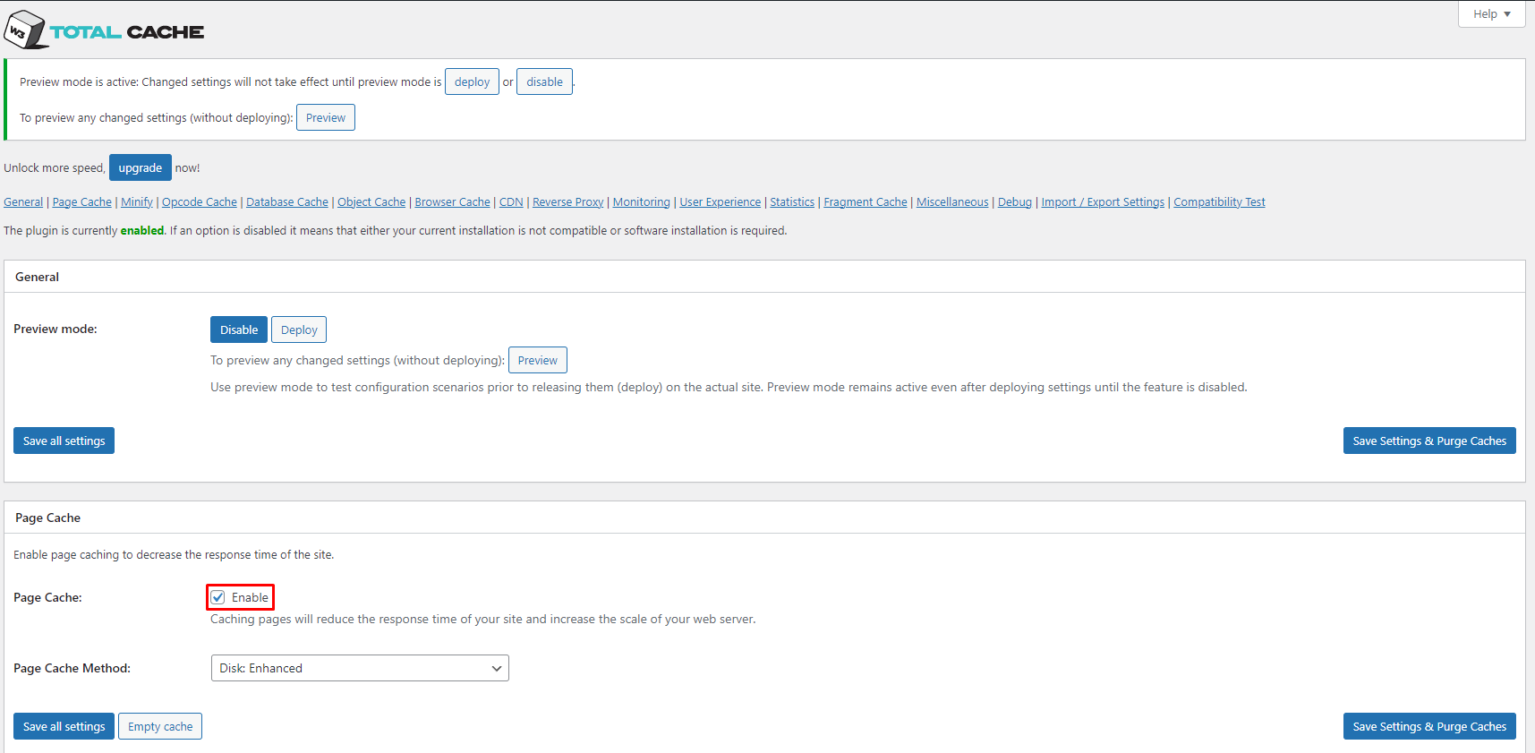Screen dimensions: 1535x753
Task: Click the Compatibility Test link
Action: pos(1219,202)
